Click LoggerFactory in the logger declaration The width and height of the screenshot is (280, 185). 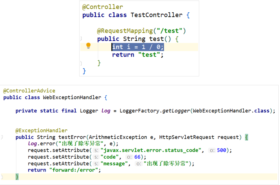tap(139, 111)
